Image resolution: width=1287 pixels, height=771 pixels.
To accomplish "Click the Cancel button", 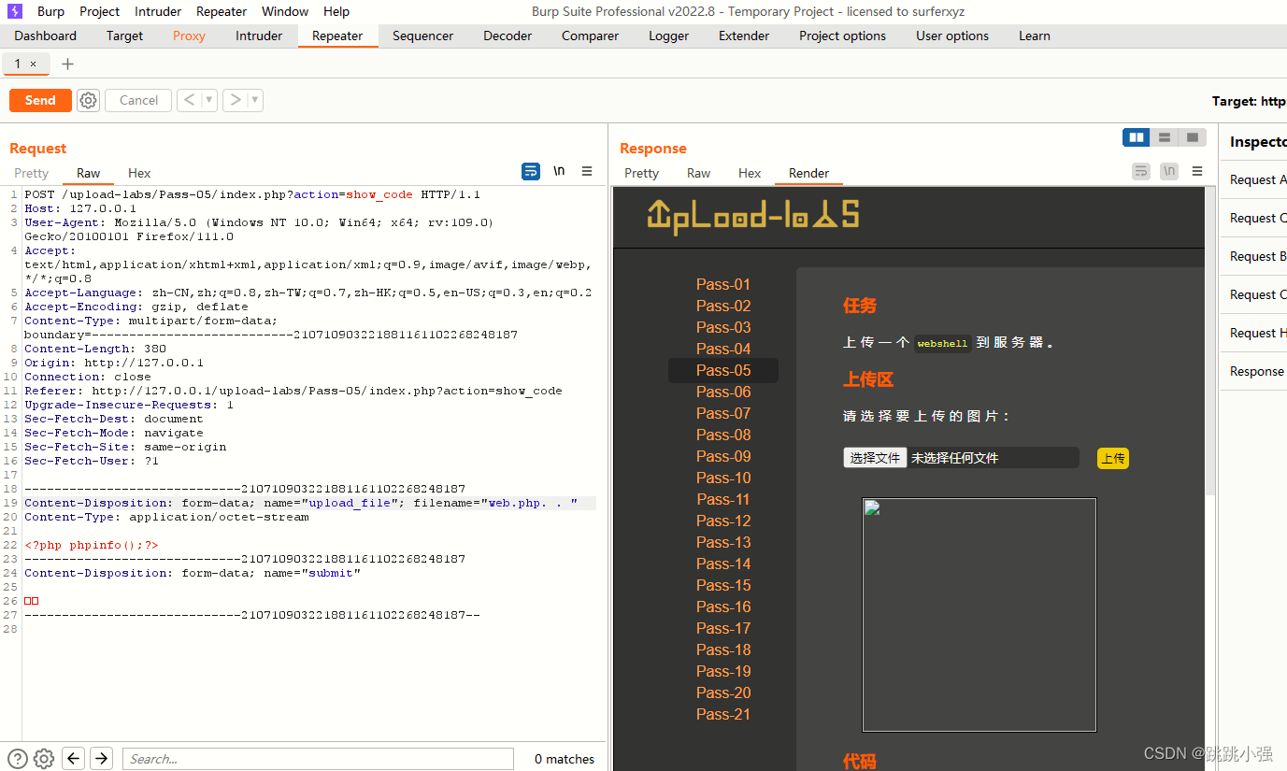I will [x=138, y=100].
